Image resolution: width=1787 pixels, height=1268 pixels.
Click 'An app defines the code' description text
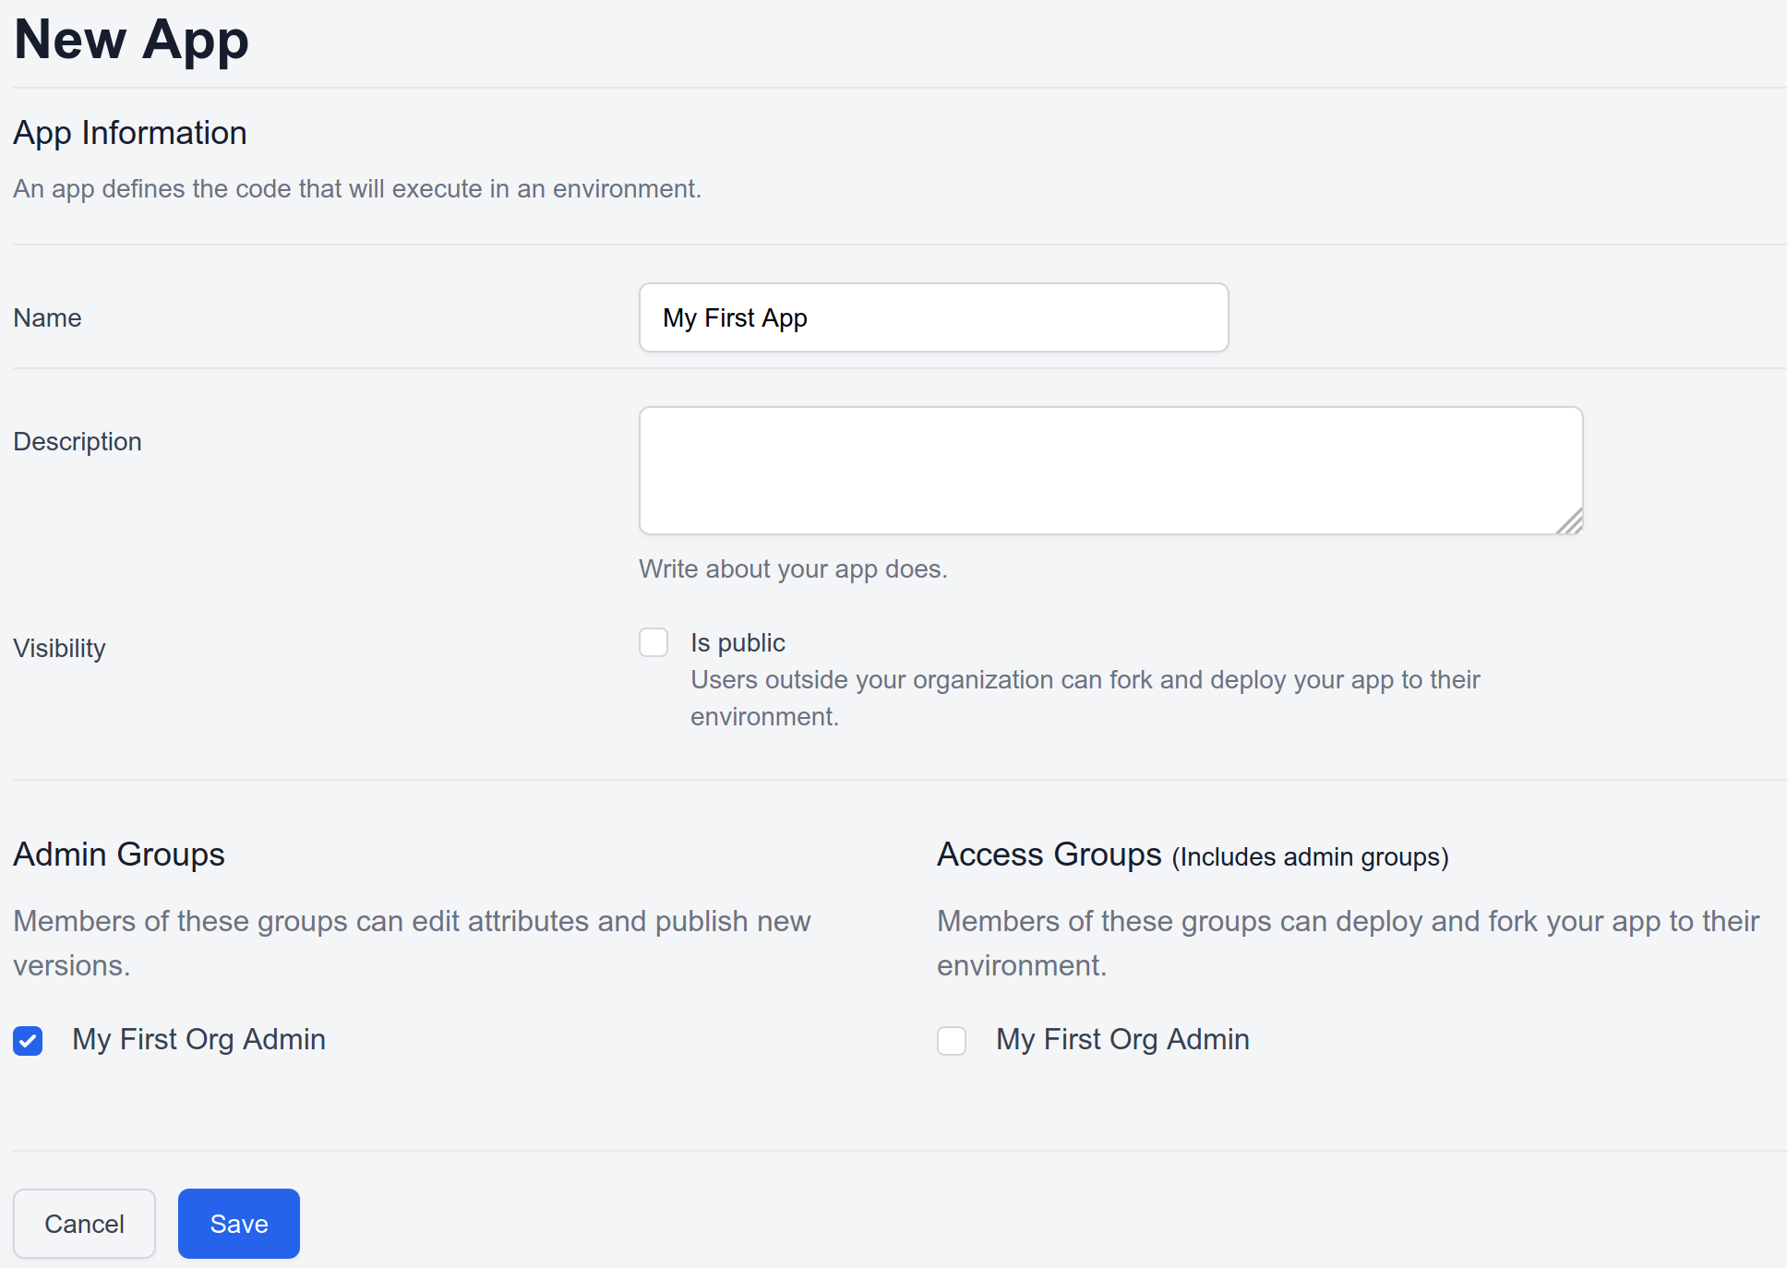point(357,188)
